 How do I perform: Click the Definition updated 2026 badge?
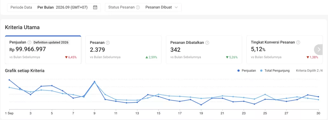point(51,42)
